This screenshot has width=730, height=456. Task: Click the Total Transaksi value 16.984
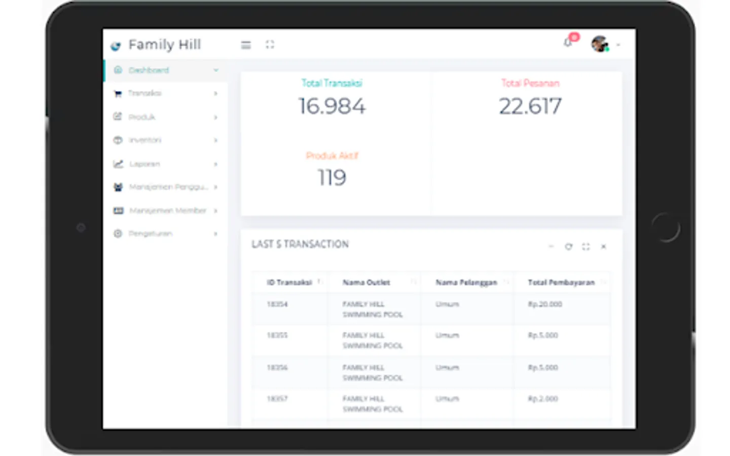[x=332, y=106]
